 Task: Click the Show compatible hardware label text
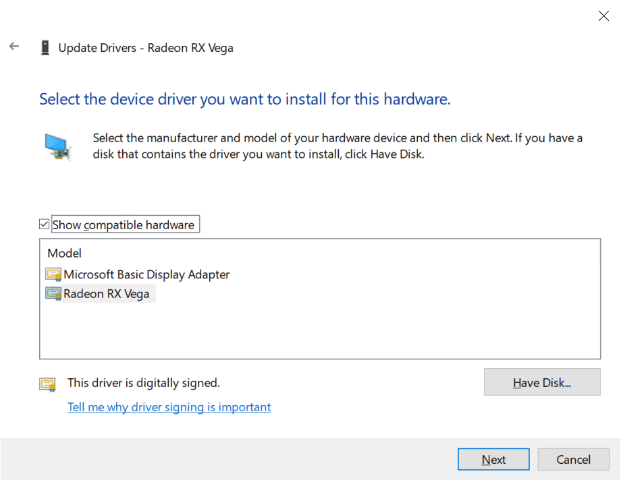pos(124,225)
